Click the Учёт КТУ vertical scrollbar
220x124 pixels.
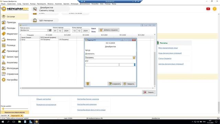coord(155,69)
